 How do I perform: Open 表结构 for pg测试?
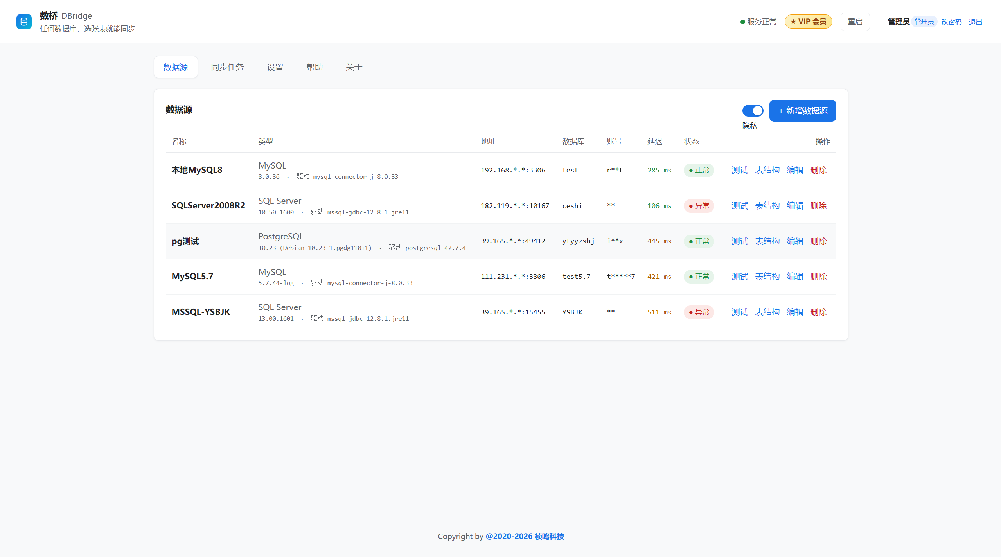(x=767, y=241)
